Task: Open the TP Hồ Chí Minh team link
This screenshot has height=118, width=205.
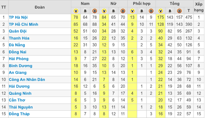Action: pos(23,24)
